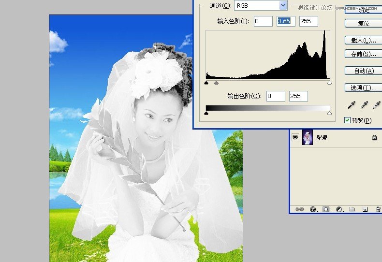The image size is (382, 262).
Task: Create a new layer
Action: [x=365, y=209]
